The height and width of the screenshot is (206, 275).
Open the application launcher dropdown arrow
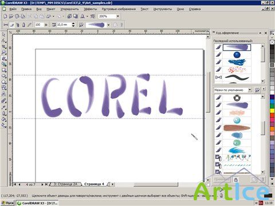tap(87, 17)
